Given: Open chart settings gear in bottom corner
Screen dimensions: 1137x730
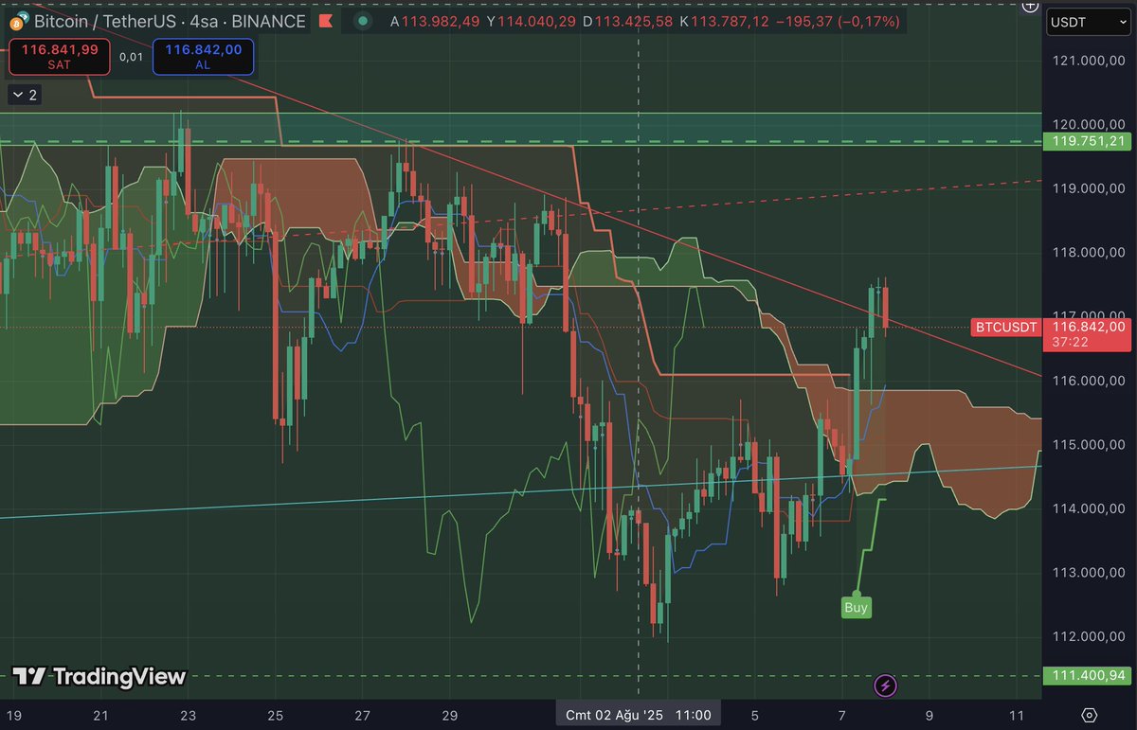Looking at the screenshot, I should coord(1089,715).
